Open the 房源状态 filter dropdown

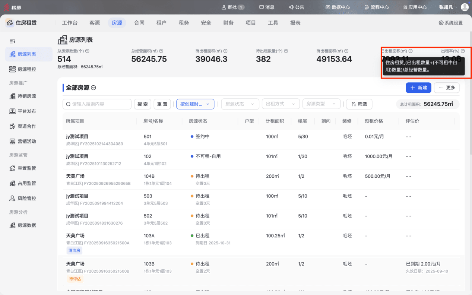pos(240,104)
